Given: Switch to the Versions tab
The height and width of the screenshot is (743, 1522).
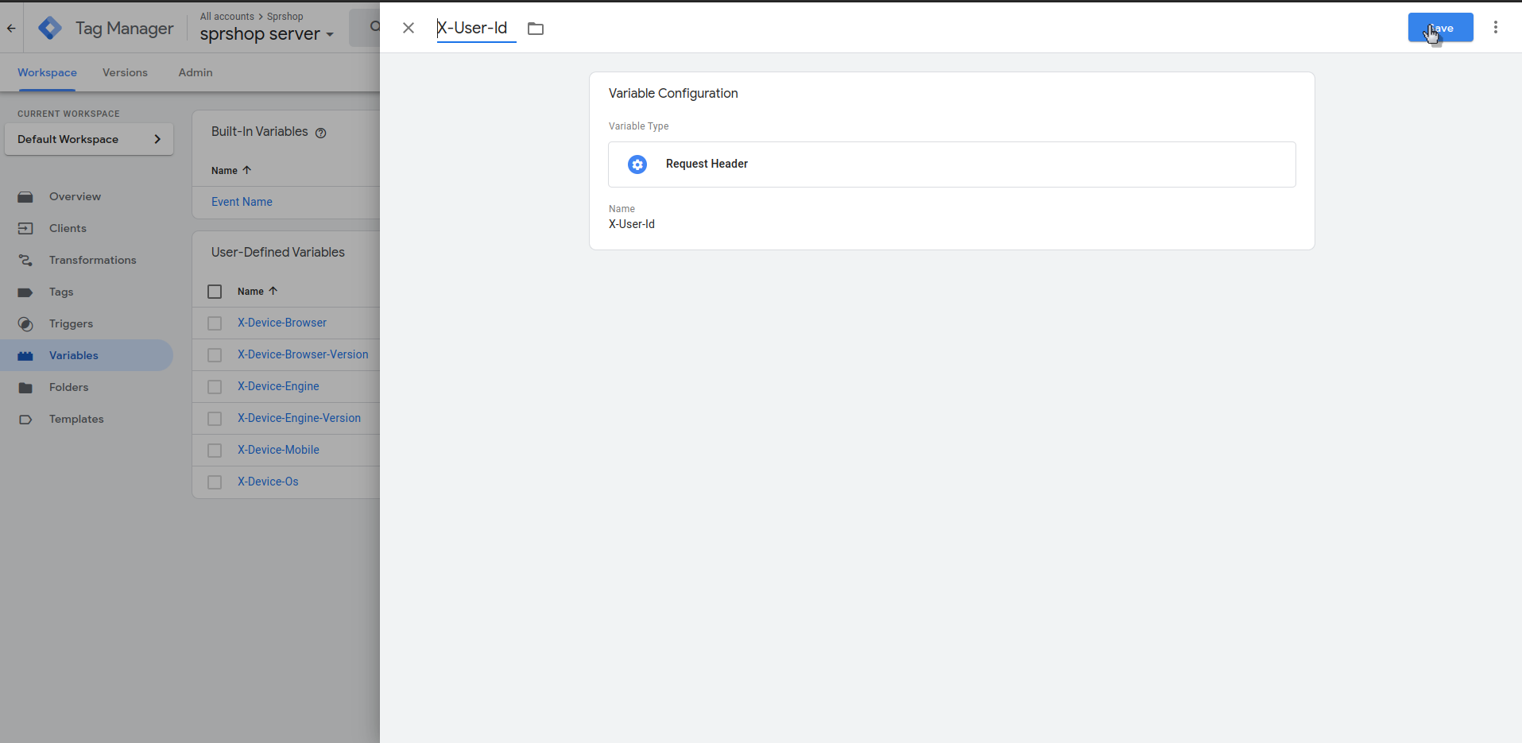Looking at the screenshot, I should point(125,72).
